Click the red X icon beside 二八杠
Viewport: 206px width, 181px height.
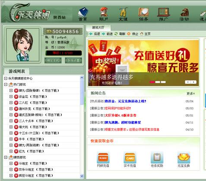(x=16, y=103)
